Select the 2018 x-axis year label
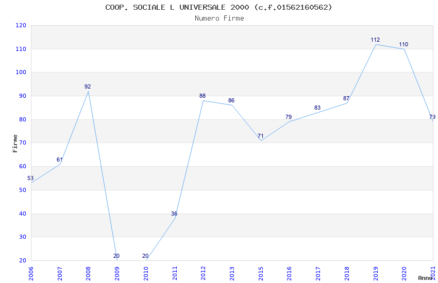 click(x=347, y=274)
